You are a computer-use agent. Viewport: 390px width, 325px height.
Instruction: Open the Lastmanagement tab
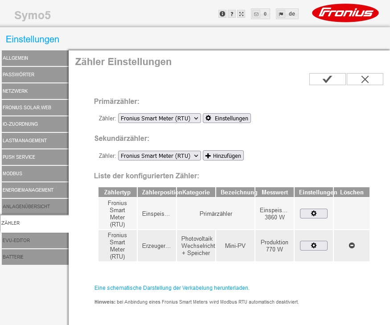pyautogui.click(x=35, y=140)
